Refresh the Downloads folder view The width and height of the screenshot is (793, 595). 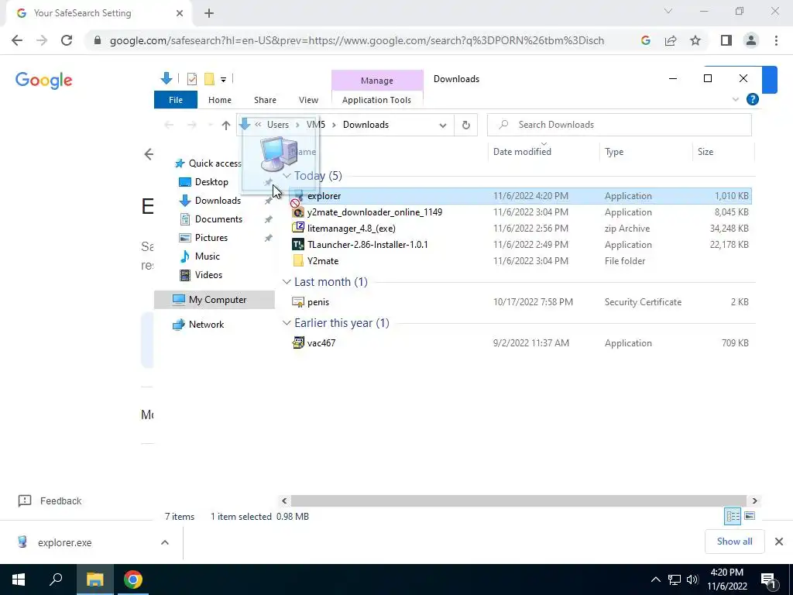point(465,125)
